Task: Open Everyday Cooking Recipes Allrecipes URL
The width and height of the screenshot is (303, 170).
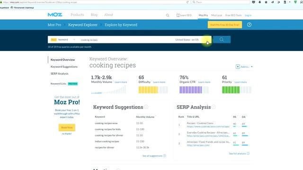Action: (x=208, y=136)
